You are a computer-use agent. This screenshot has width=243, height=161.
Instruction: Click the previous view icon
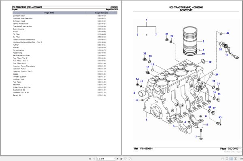(126, 159)
